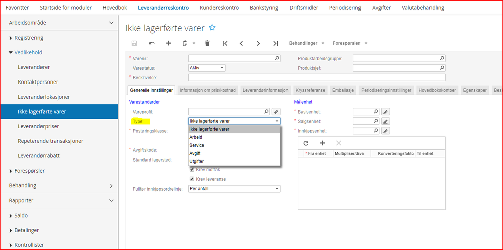
Task: Go to last record icon
Action: (275, 43)
